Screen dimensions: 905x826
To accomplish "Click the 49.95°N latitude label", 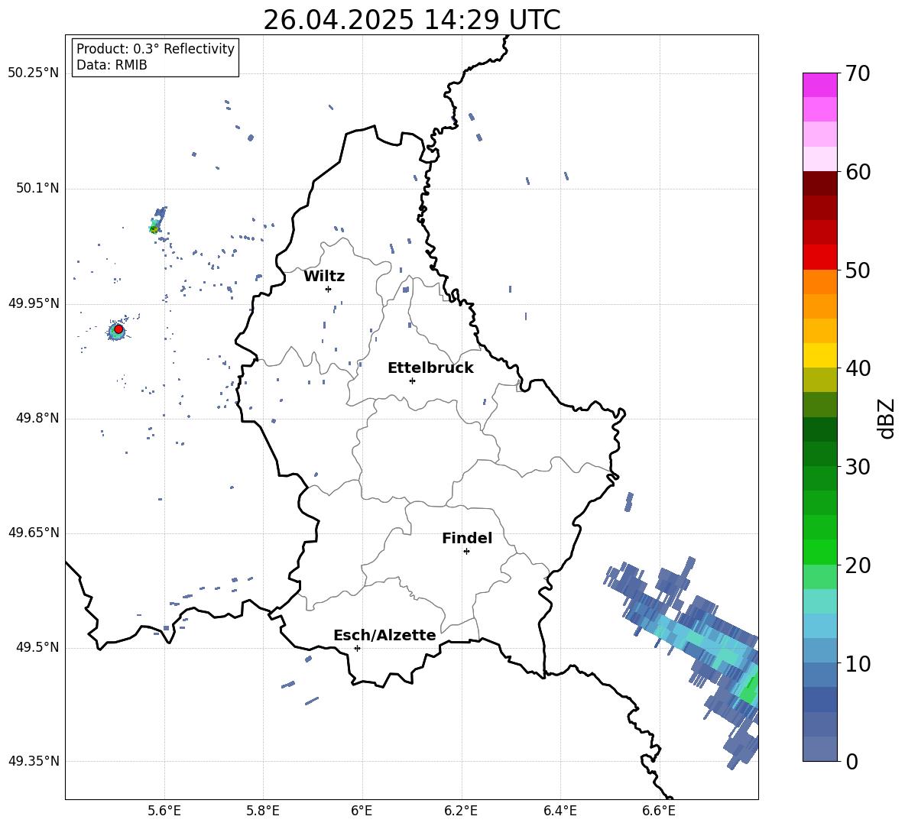I will click(33, 303).
